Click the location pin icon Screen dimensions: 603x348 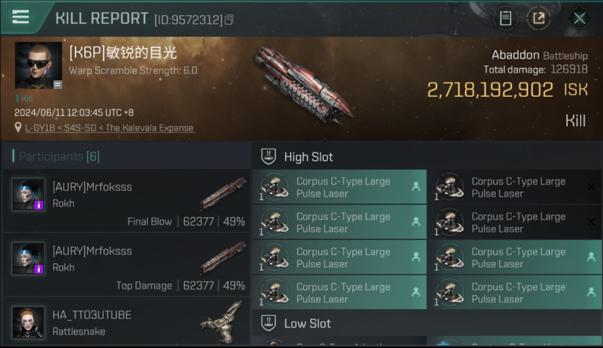18,127
